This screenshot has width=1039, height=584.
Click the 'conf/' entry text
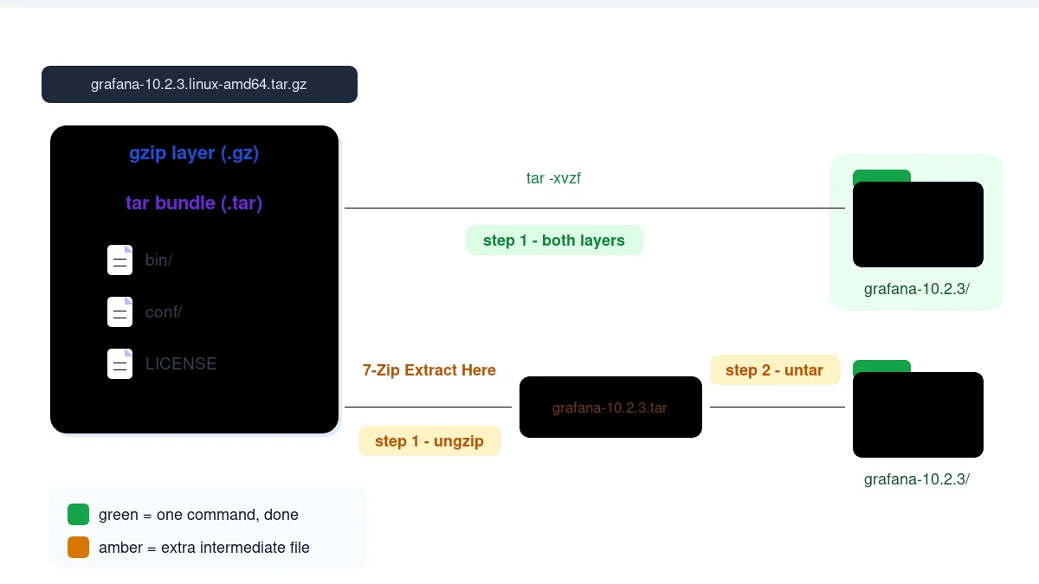point(164,312)
